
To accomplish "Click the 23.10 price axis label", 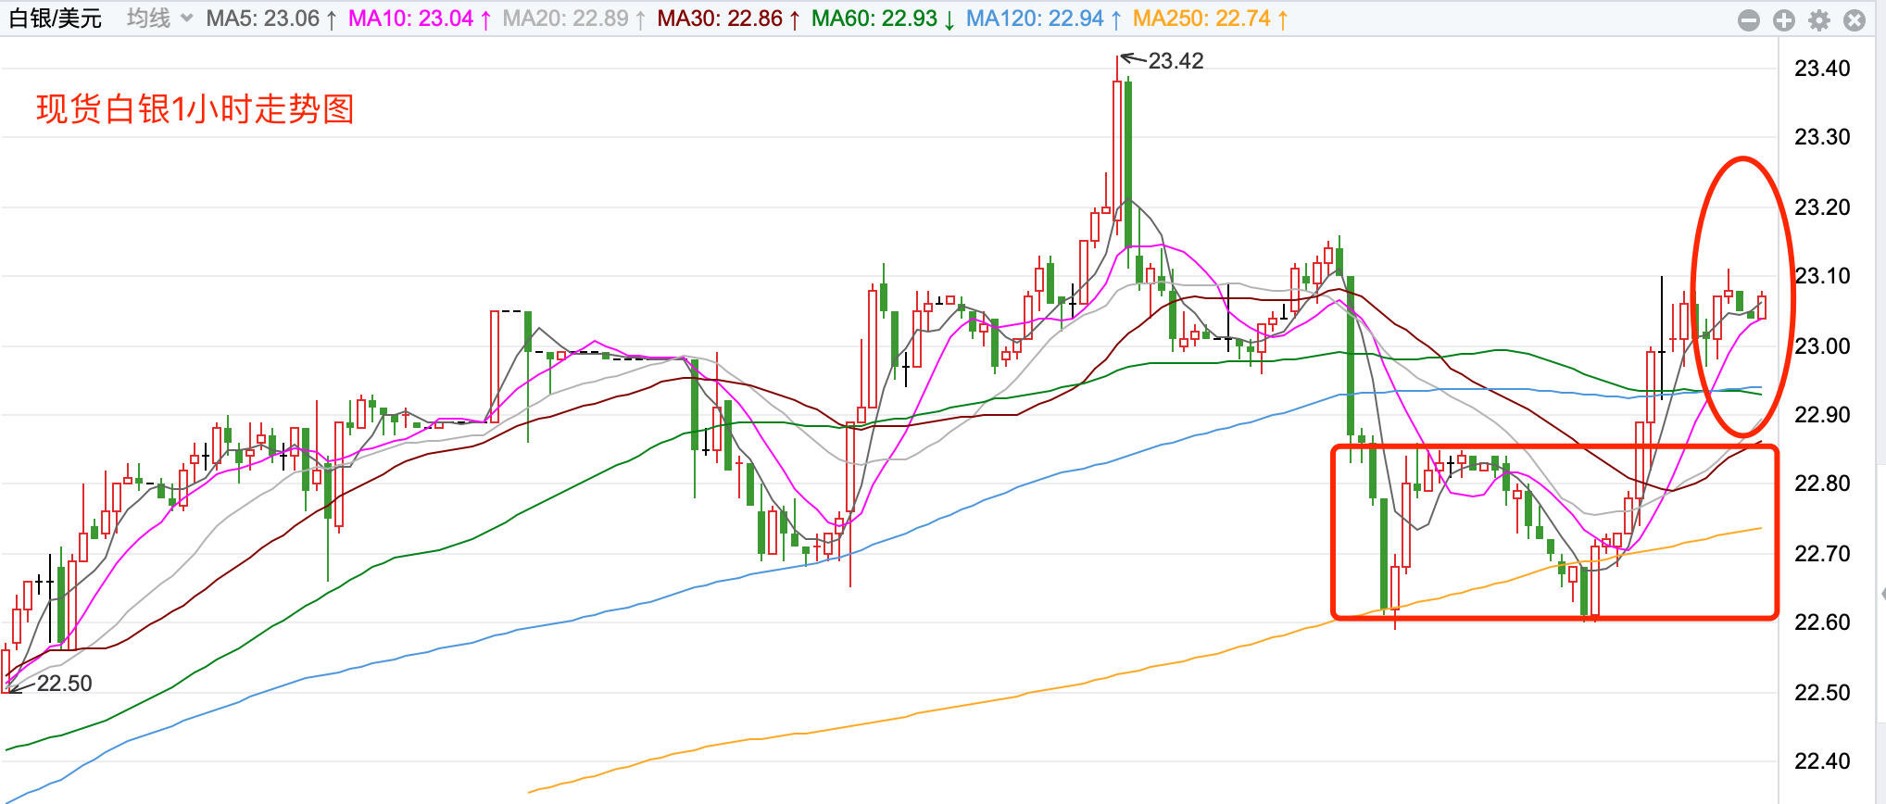I will (x=1822, y=276).
